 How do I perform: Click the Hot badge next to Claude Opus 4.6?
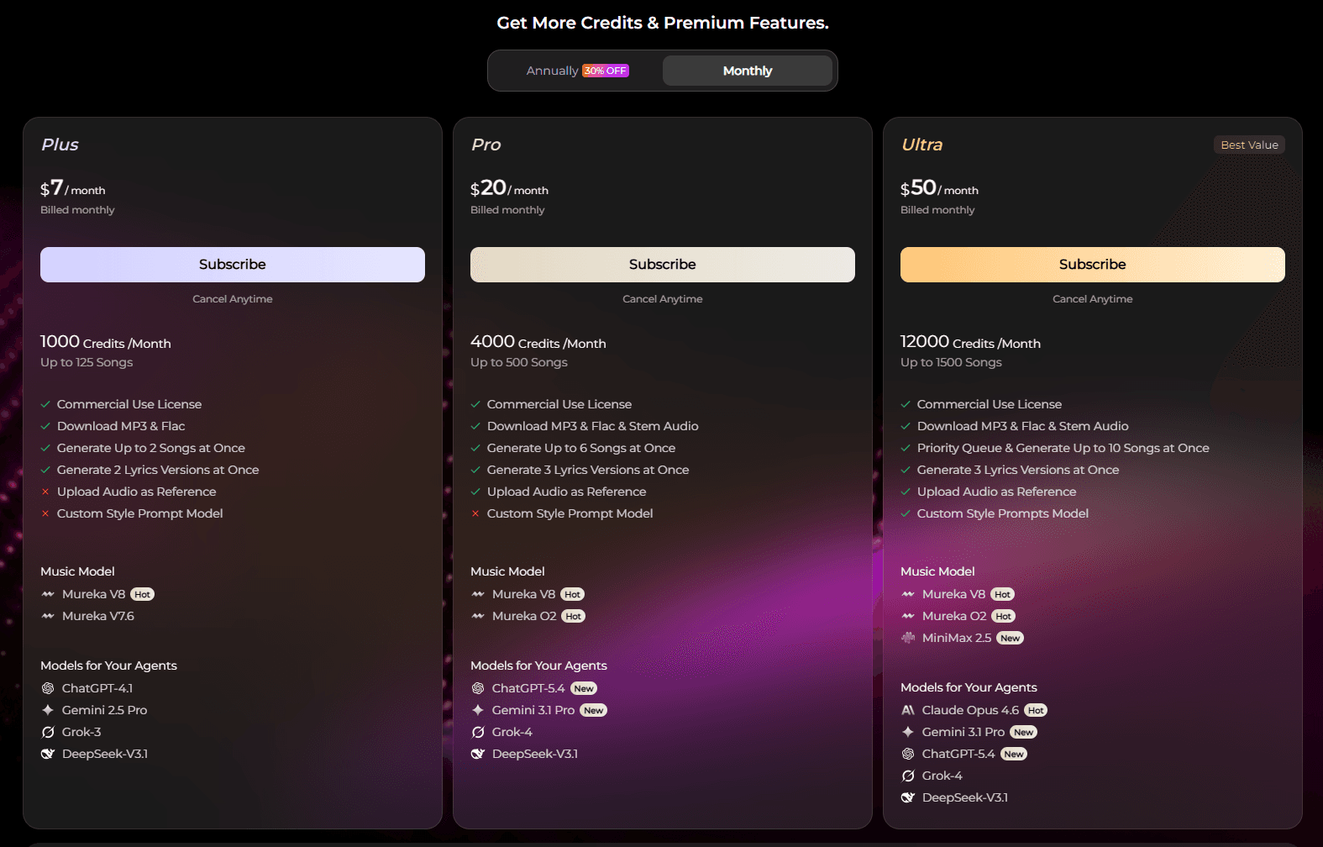coord(1036,710)
